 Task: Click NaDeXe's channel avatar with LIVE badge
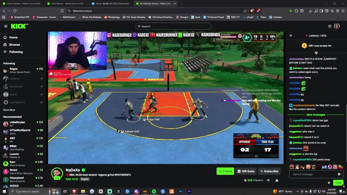coord(57,174)
